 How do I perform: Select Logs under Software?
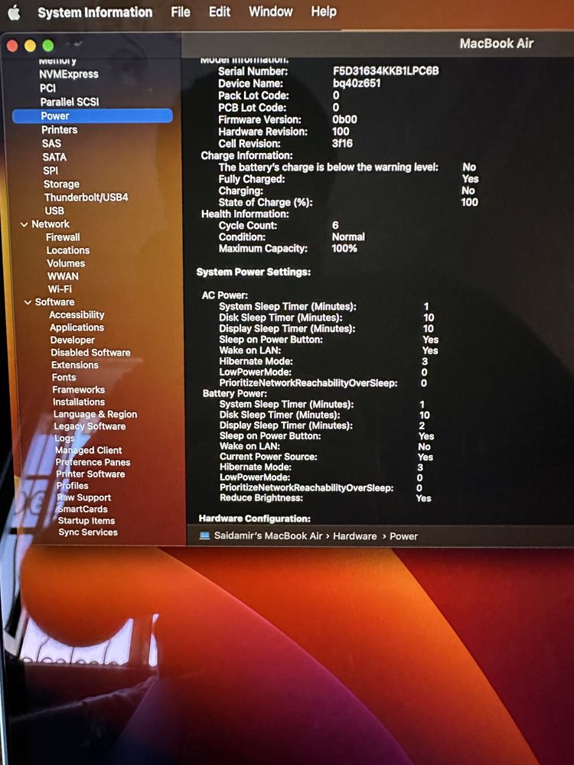pyautogui.click(x=64, y=438)
